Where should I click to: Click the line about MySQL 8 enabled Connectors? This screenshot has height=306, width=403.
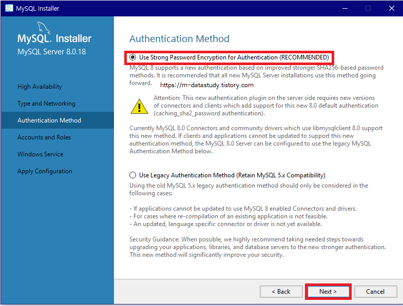pos(243,209)
